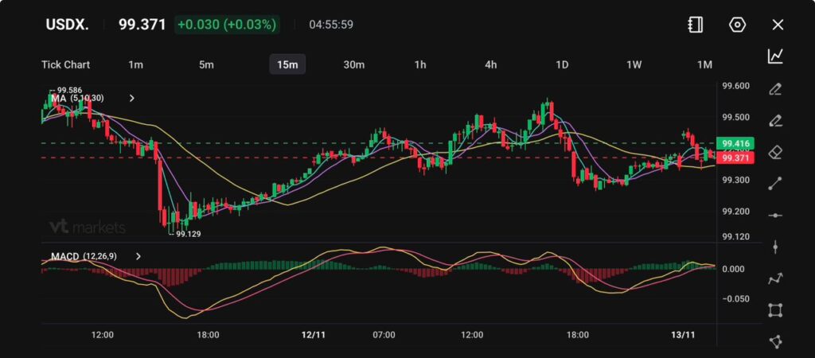The image size is (815, 358).
Task: Switch to the 1h timeframe
Action: [420, 64]
